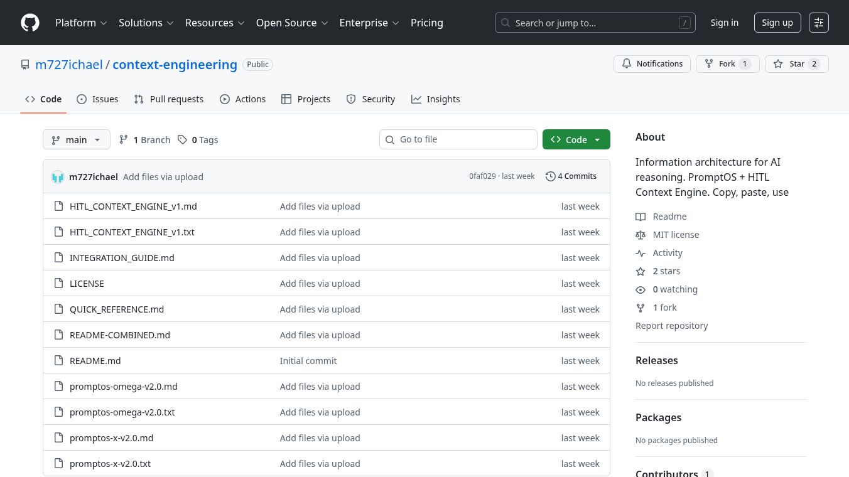
Task: Switch to the Pull requests tab
Action: [x=169, y=99]
